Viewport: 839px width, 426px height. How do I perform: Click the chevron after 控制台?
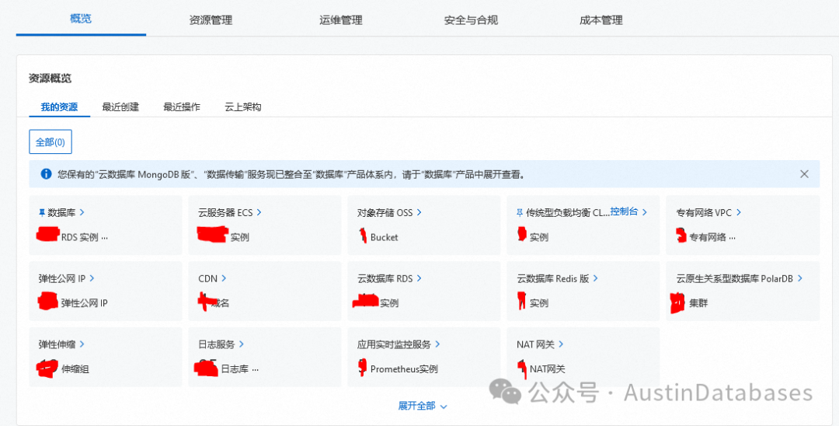pos(645,212)
